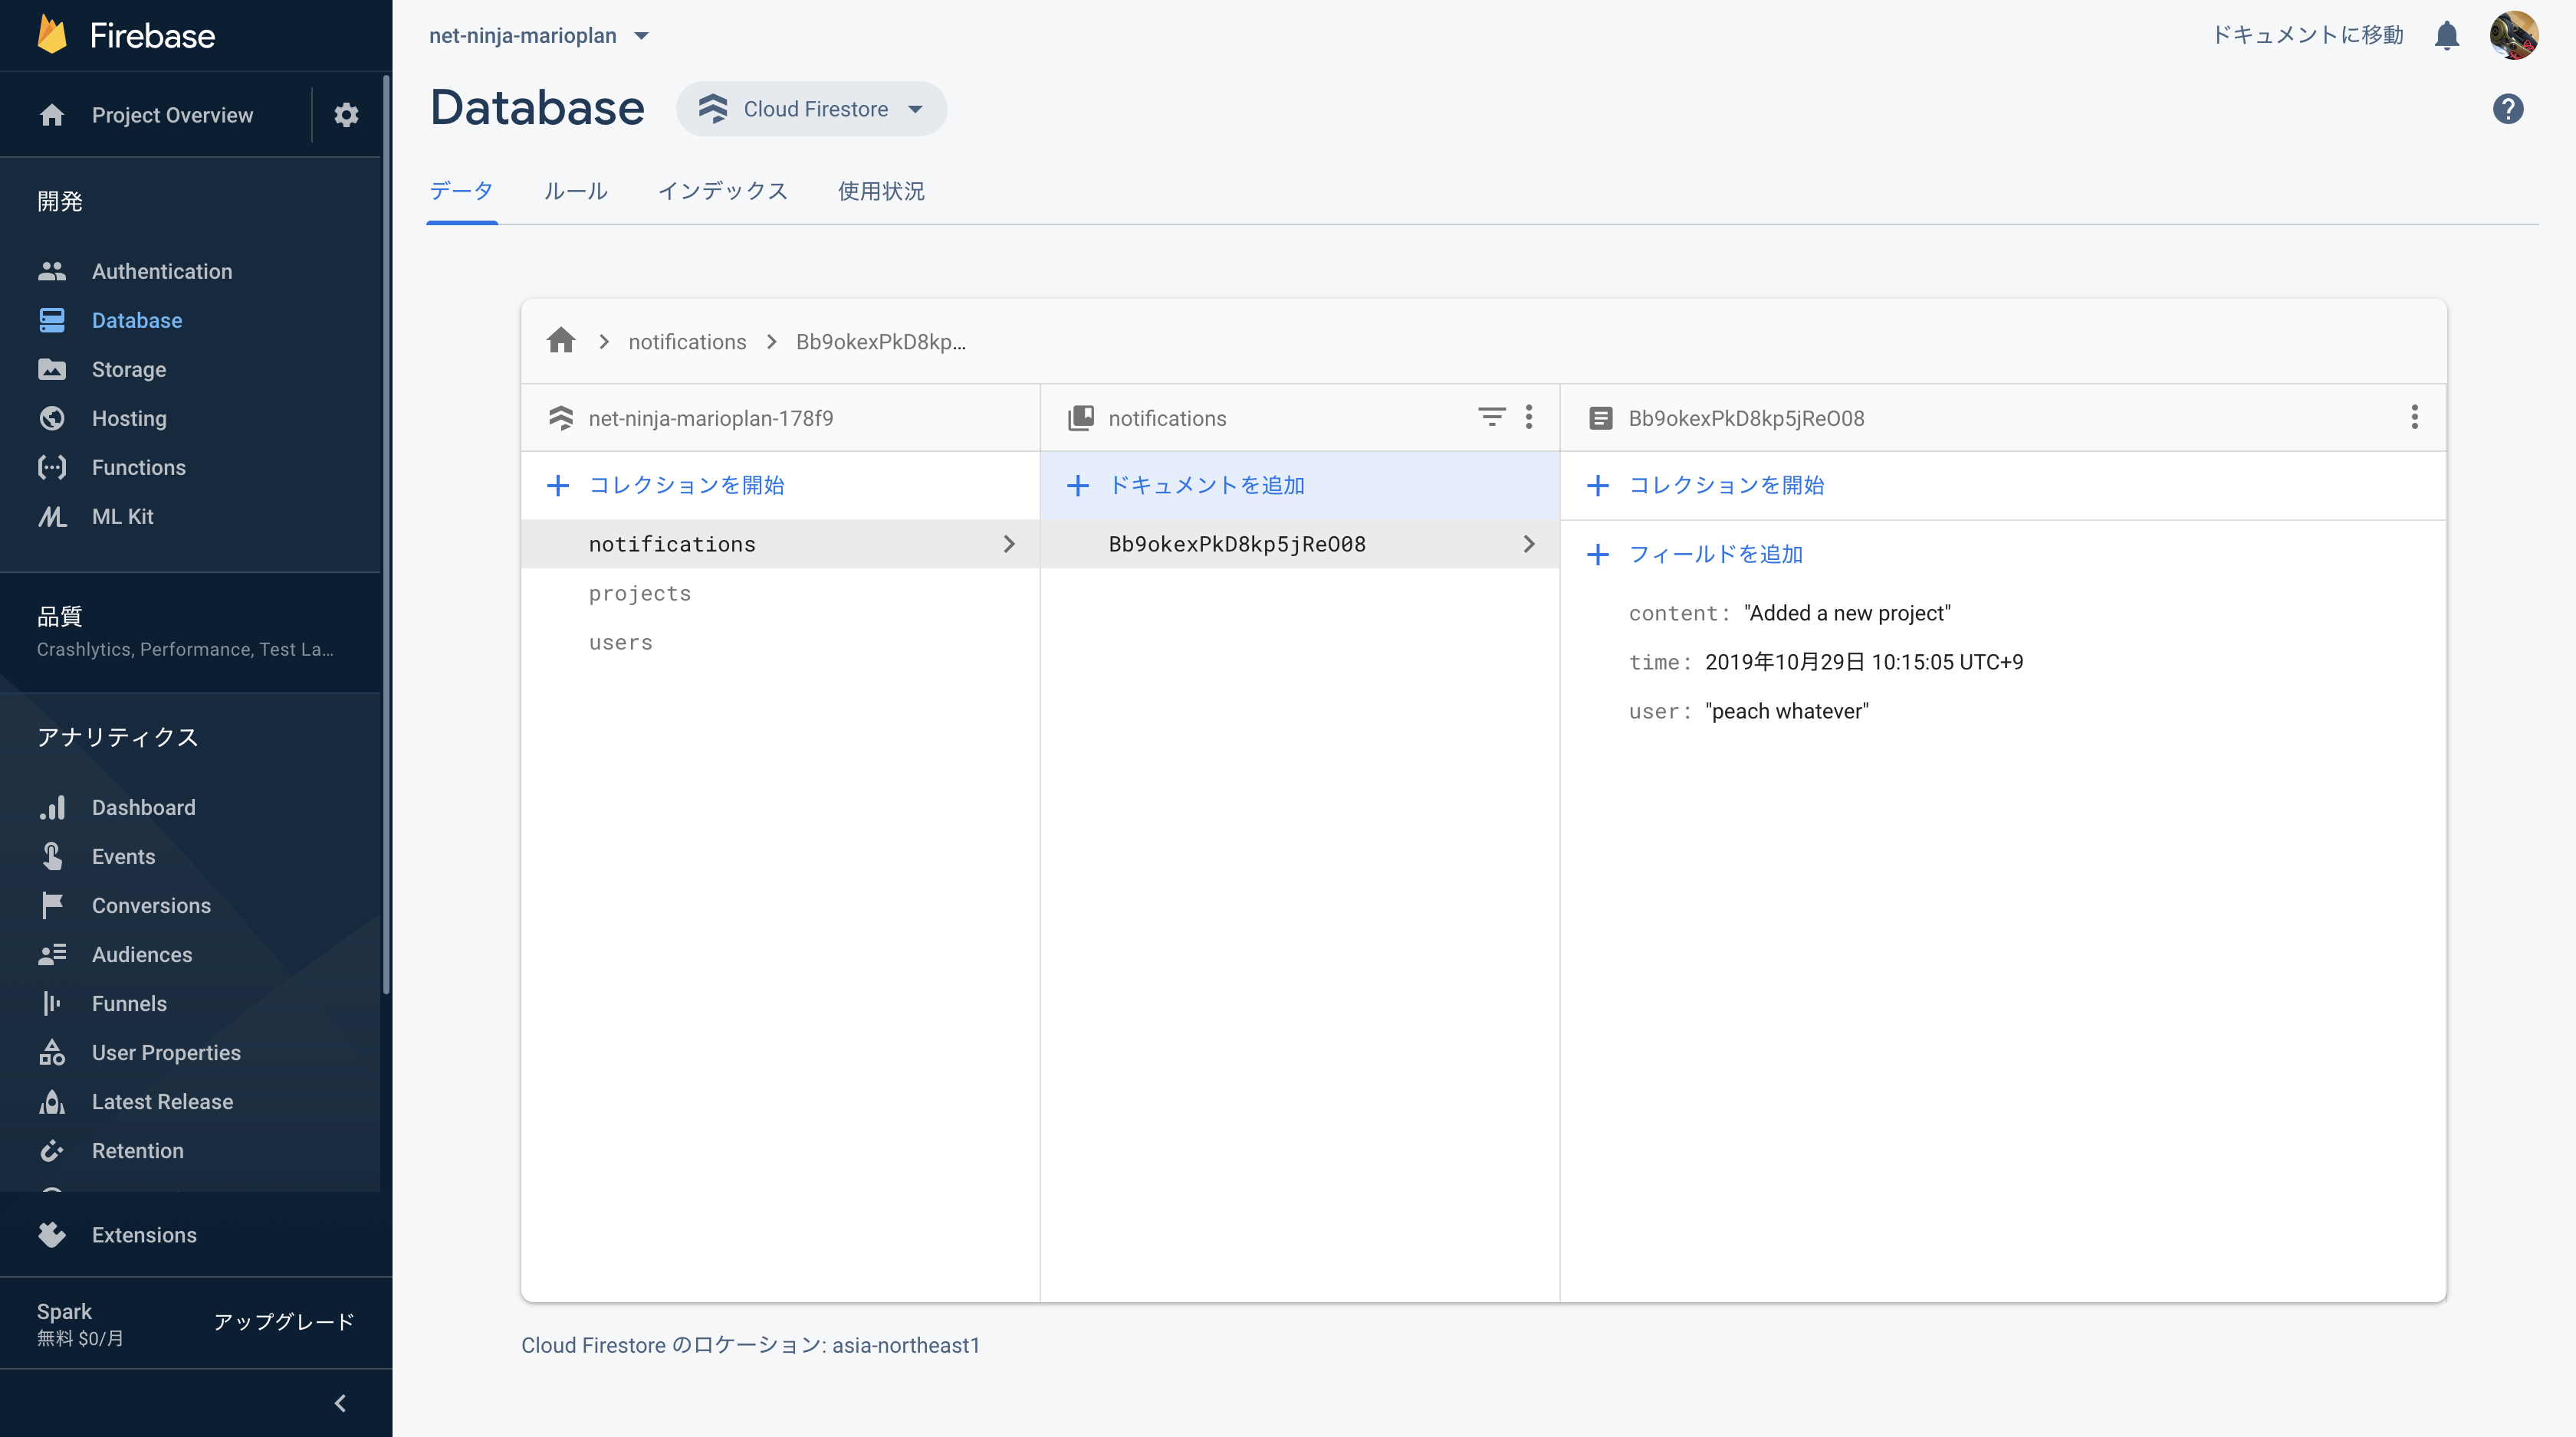
Task: Open filter icon for notifications collection
Action: click(1491, 417)
